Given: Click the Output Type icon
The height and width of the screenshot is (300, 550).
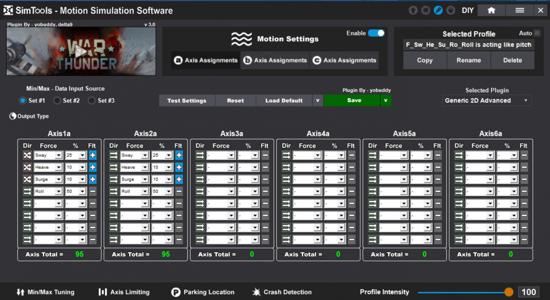Looking at the screenshot, I should pyautogui.click(x=13, y=116).
